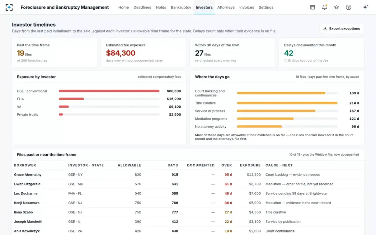This screenshot has height=235, width=376.
Task: Click the INVESTOR · STATE column header
Action: pyautogui.click(x=86, y=165)
